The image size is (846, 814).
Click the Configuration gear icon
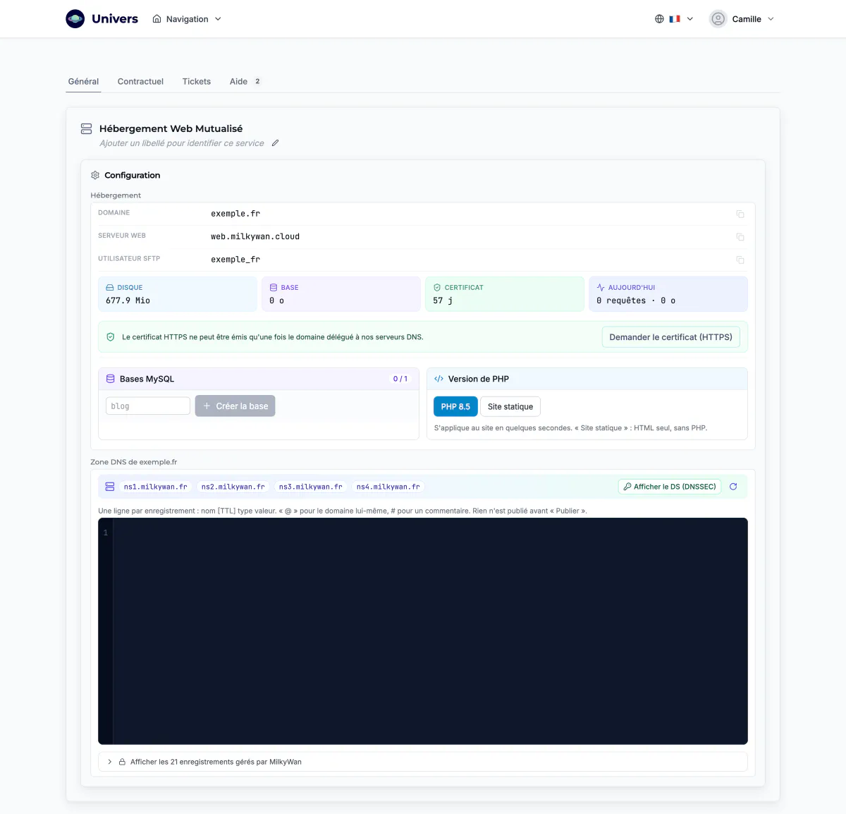[x=95, y=175]
